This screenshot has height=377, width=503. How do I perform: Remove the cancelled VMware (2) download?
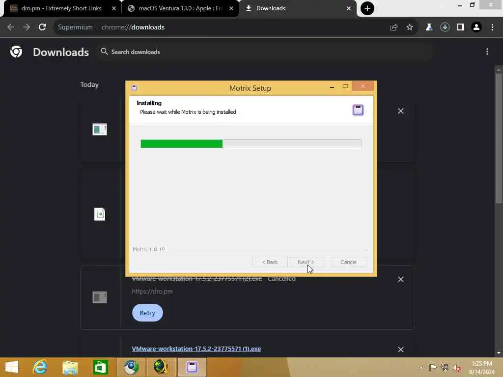[401, 279]
